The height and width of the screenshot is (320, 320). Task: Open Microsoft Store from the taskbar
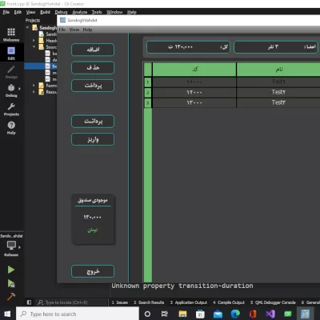[x=200, y=314]
